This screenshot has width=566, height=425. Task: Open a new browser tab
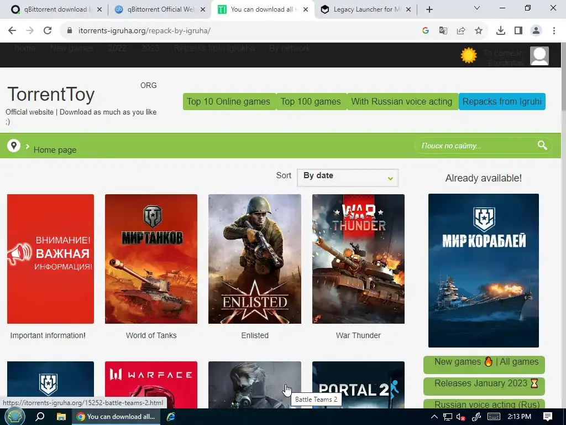(429, 9)
